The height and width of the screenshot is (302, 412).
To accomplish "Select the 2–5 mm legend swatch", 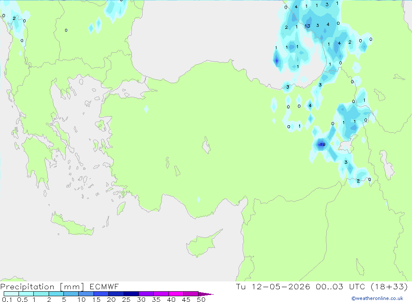I will 56,294.
